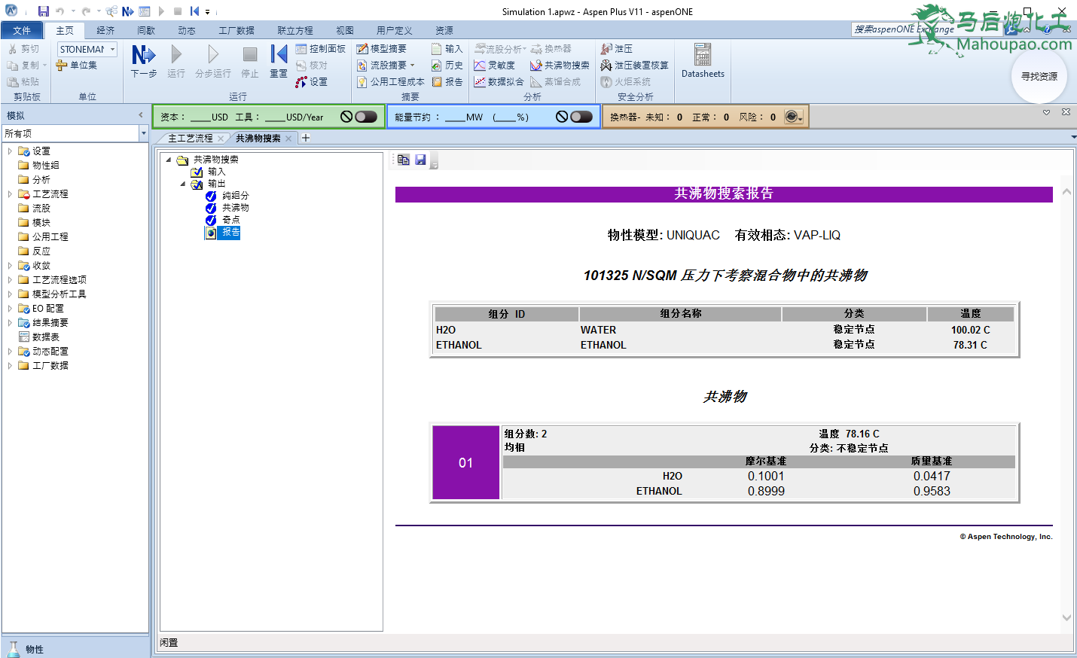Open the 经济 ribbon tab
Image resolution: width=1077 pixels, height=658 pixels.
(105, 31)
